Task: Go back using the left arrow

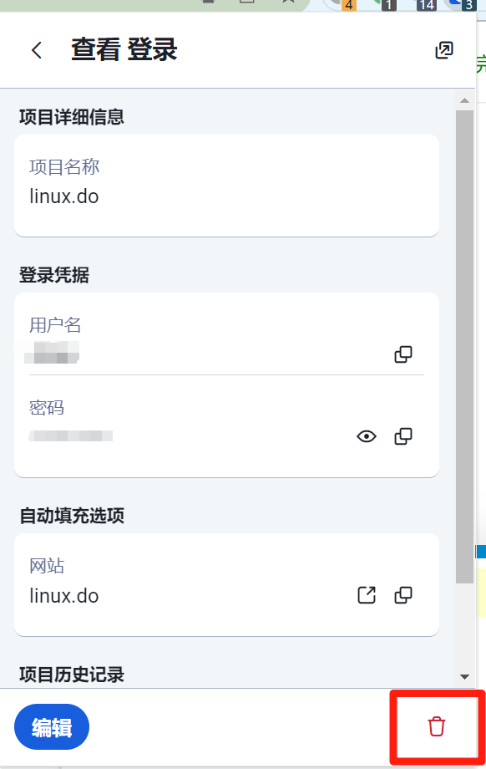Action: click(x=37, y=50)
